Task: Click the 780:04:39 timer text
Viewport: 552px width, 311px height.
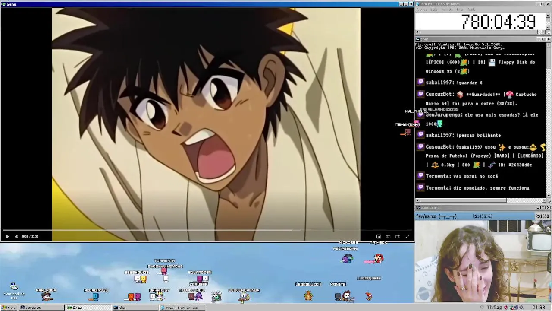Action: 498,22
